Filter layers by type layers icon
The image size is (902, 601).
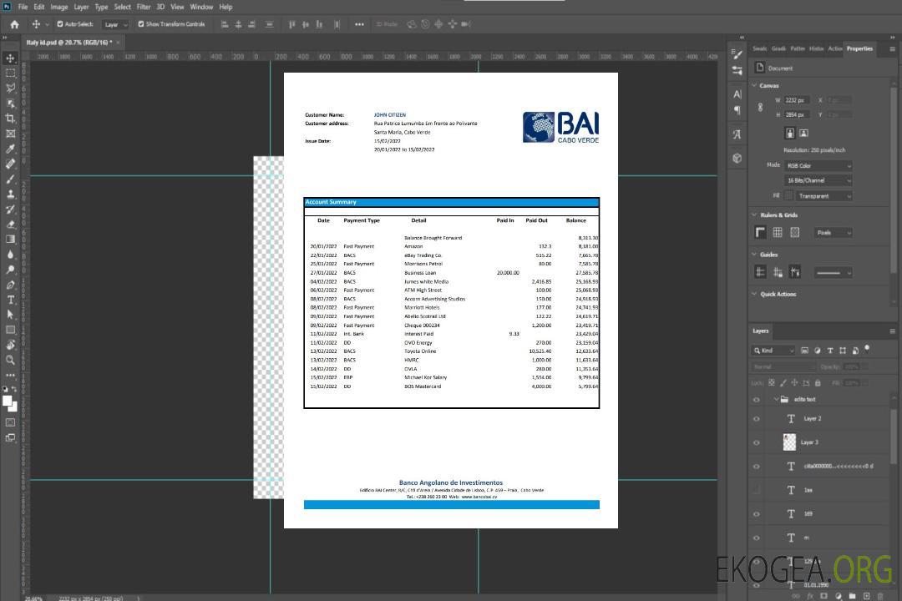point(830,351)
